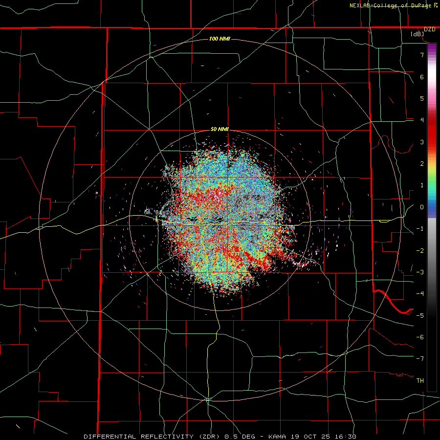Click the 6 value on color scale
Image resolution: width=440 pixels, height=440 pixels.
[422, 77]
